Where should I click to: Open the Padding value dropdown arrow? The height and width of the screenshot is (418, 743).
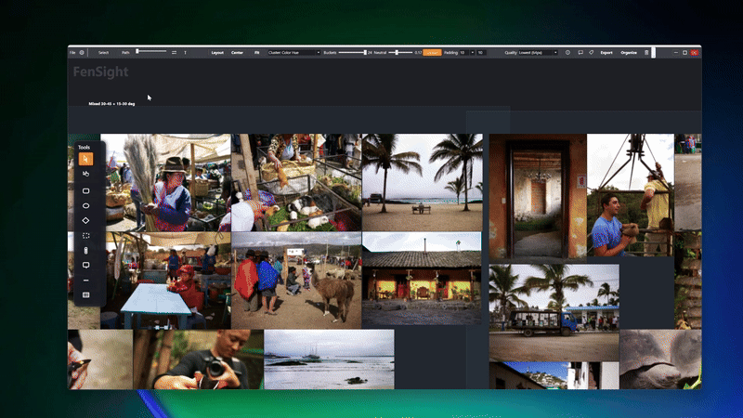[471, 53]
